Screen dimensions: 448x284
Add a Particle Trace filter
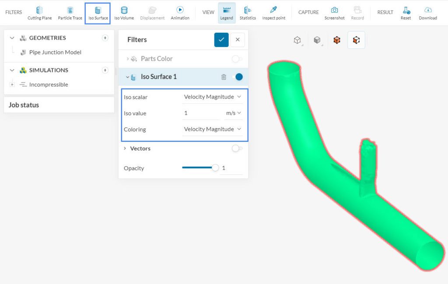[70, 13]
